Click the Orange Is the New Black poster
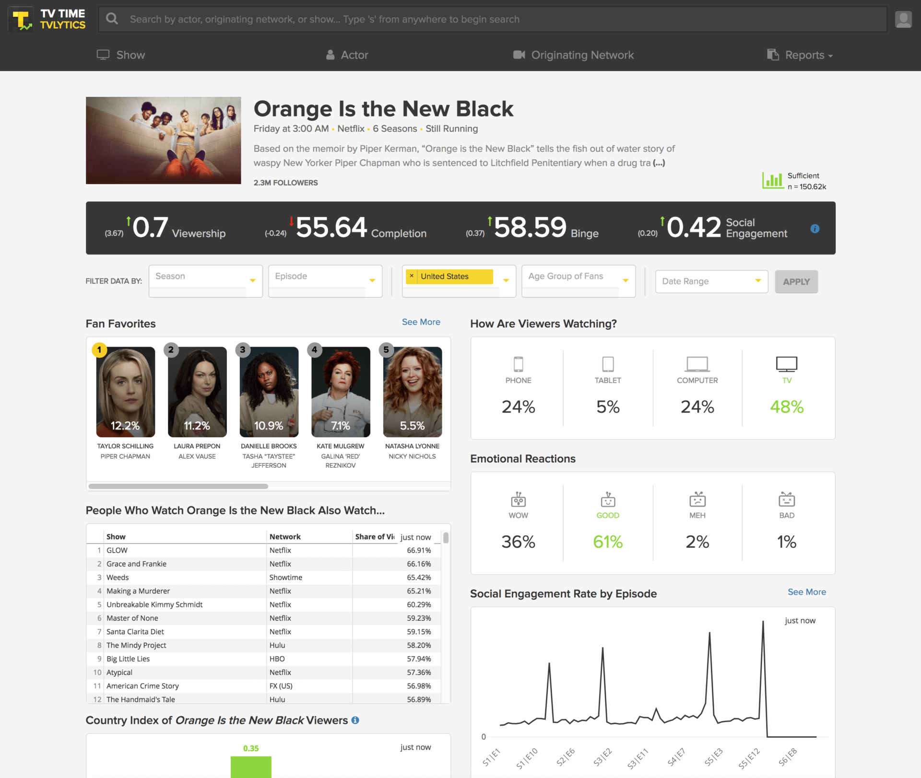 pyautogui.click(x=164, y=140)
